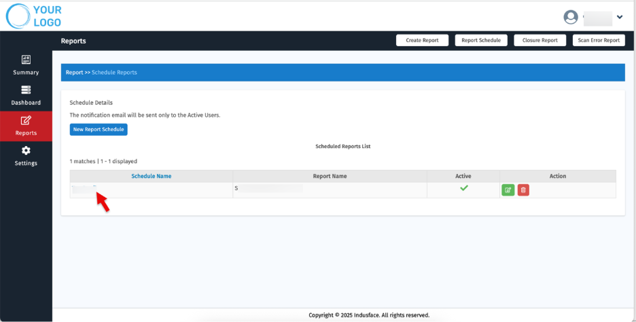
Task: Click the Schedule Details heading
Action: click(x=91, y=103)
